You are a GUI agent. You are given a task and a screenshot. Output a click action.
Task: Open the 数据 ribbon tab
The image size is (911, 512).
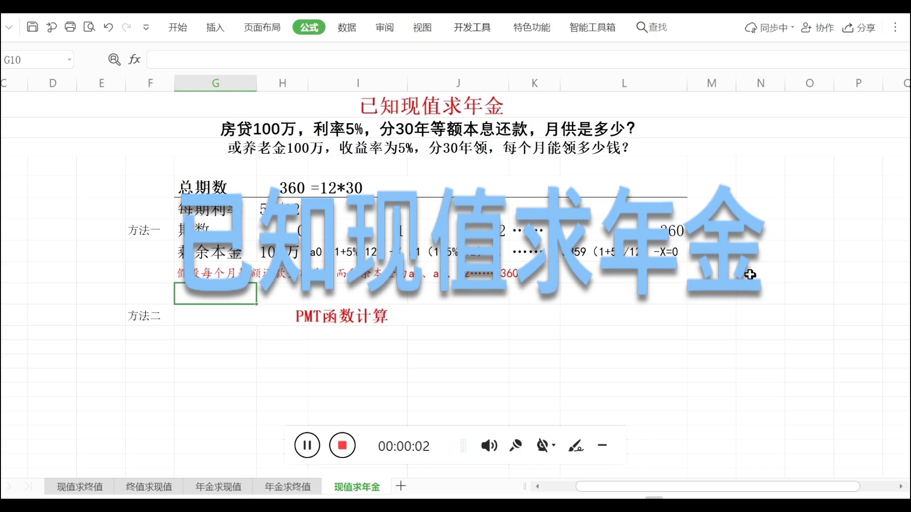click(347, 27)
